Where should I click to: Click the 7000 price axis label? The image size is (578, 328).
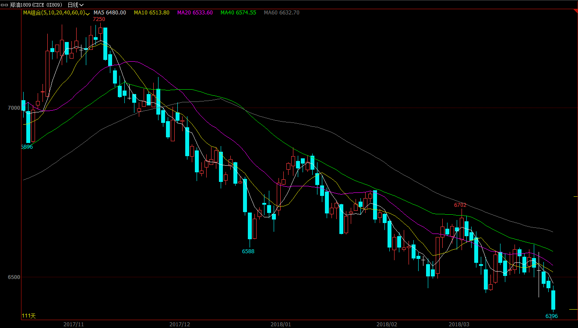click(14, 108)
